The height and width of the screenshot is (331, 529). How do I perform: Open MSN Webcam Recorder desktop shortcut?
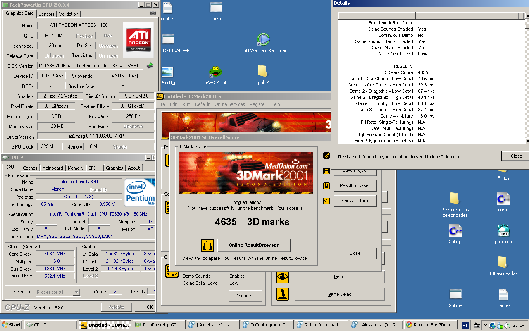pyautogui.click(x=263, y=43)
